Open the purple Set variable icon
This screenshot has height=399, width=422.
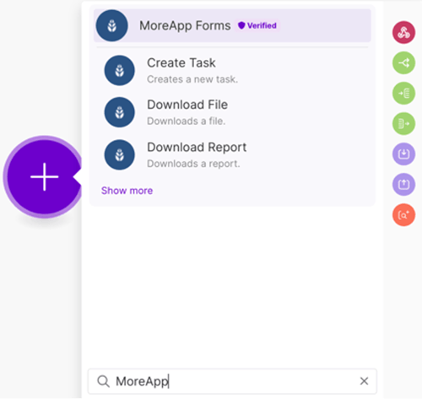click(403, 185)
